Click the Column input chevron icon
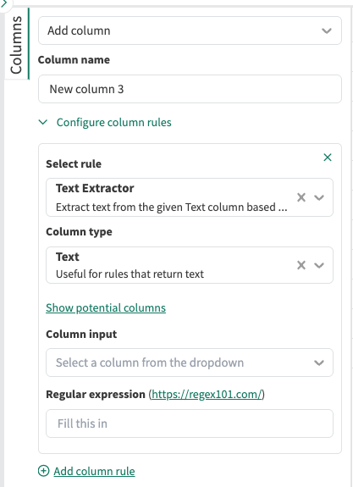The height and width of the screenshot is (487, 353). click(319, 362)
